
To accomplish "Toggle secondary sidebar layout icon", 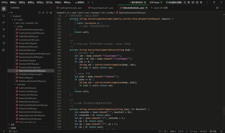I will [197, 2].
